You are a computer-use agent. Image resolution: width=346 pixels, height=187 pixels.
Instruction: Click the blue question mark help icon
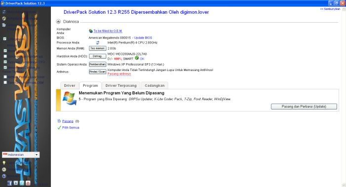[x=4, y=176]
